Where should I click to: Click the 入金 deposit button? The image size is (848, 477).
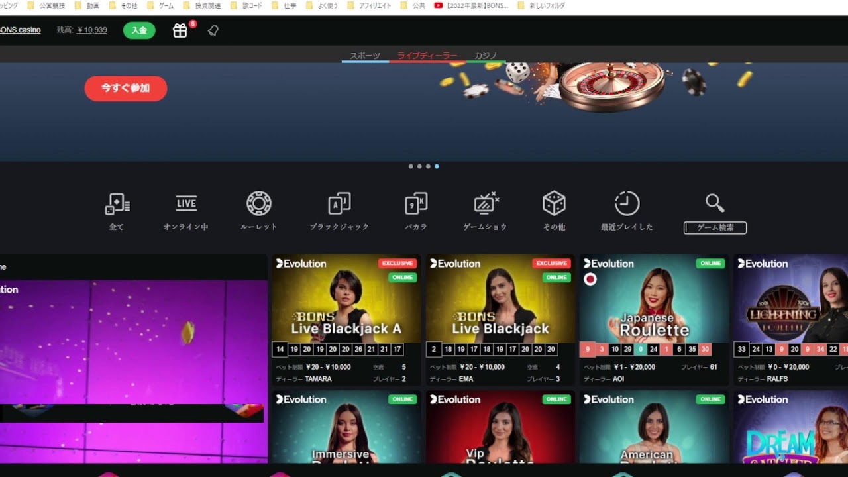139,30
